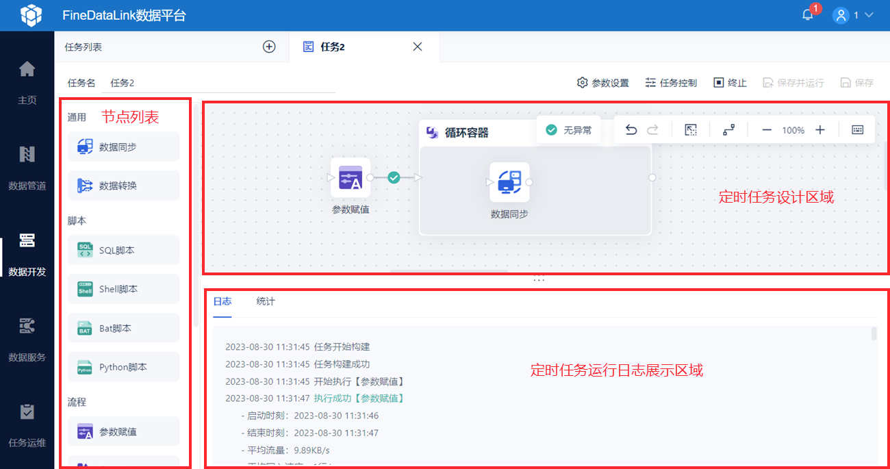Switch to 日志 tab
890x469 pixels.
[x=222, y=301]
